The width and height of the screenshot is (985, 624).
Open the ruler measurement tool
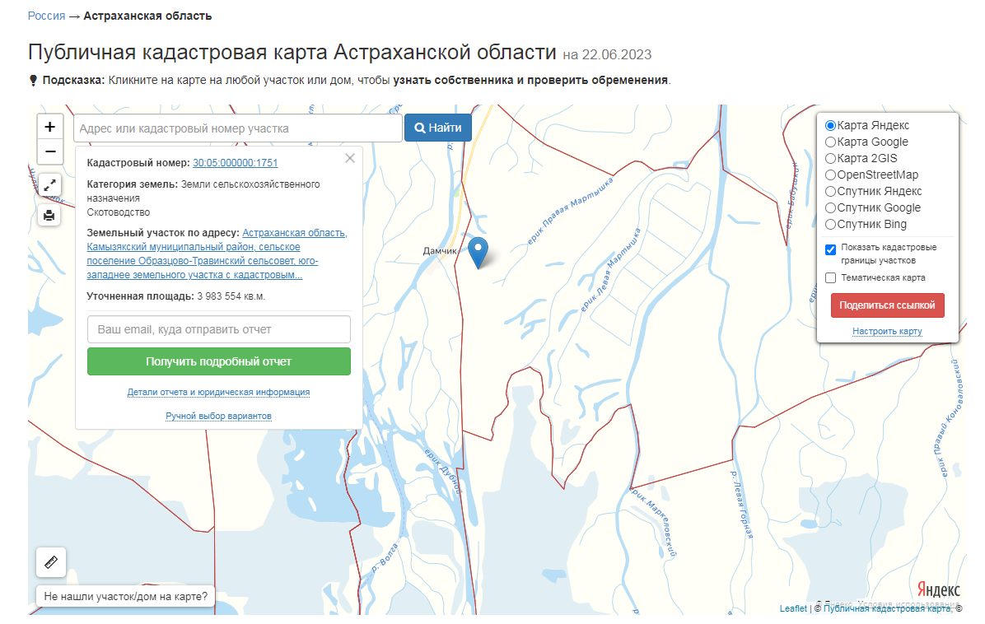(51, 562)
